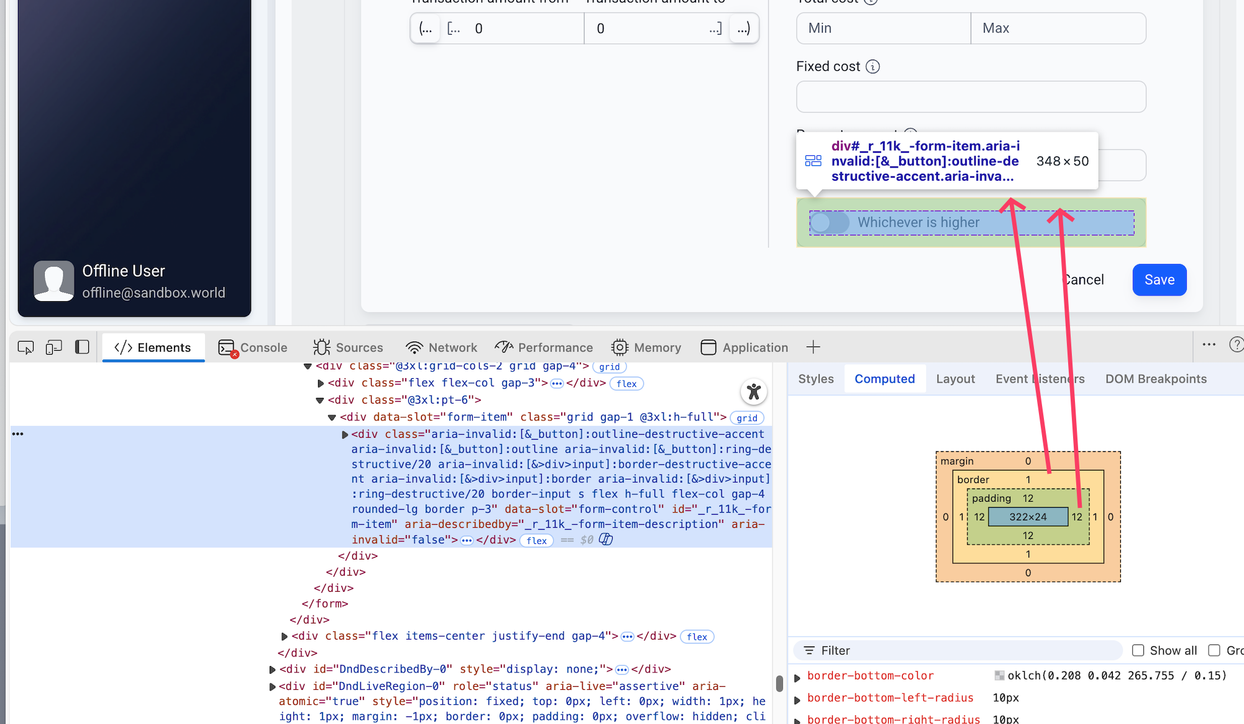
Task: Expand collapsed ellipsis in selected div
Action: coord(467,541)
